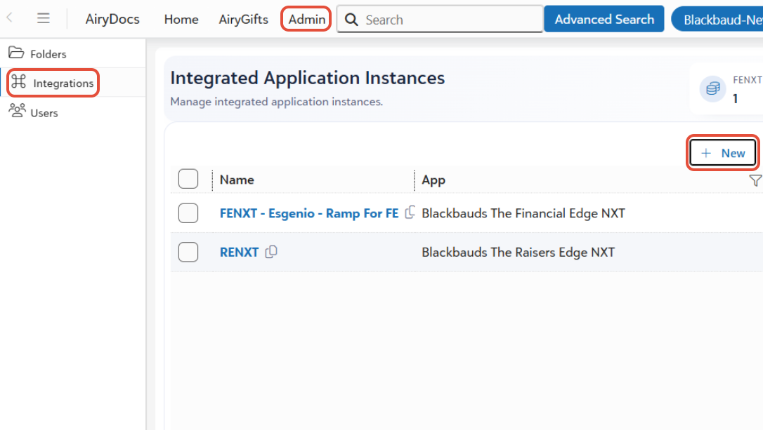The width and height of the screenshot is (763, 430).
Task: Open Folders in the sidebar
Action: (48, 54)
